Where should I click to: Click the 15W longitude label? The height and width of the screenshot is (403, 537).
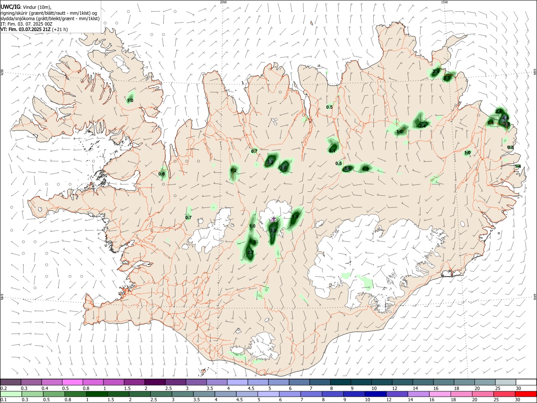[444, 2]
